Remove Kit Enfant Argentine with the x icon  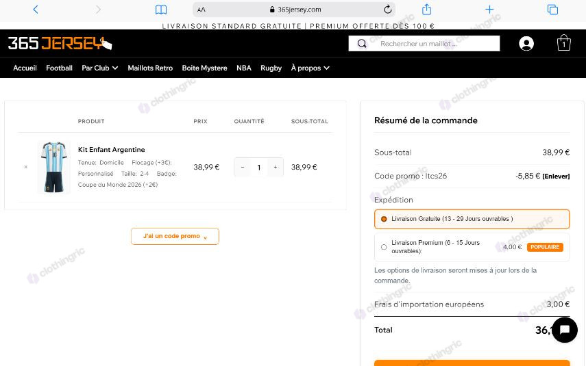point(26,167)
